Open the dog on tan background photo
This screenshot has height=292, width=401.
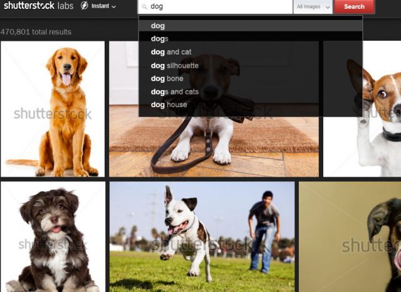coord(350,237)
